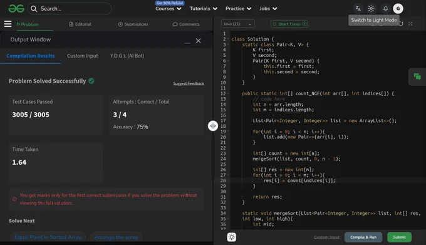Collapse the for-loop fold at line 19

(x=228, y=132)
